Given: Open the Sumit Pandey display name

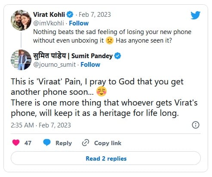Looking at the screenshot, I should (73, 56).
